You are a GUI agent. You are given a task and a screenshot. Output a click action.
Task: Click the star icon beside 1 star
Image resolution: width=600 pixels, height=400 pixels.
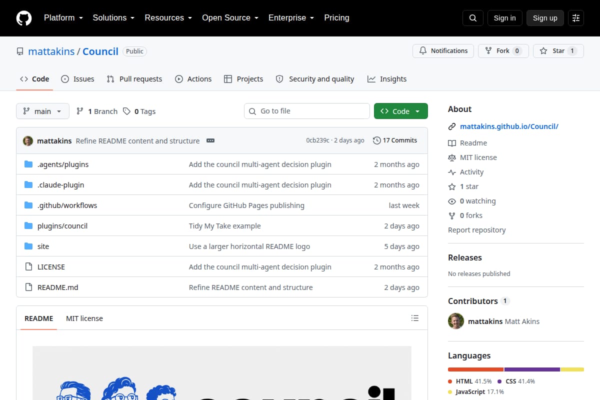pos(452,186)
